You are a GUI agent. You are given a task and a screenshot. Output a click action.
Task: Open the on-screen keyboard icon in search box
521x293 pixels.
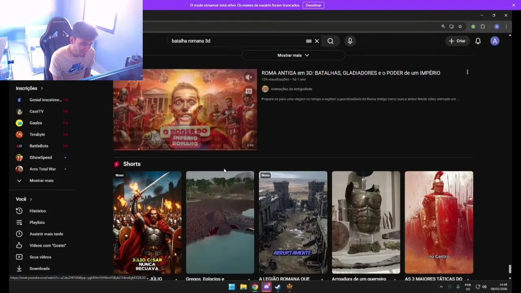pyautogui.click(x=309, y=41)
